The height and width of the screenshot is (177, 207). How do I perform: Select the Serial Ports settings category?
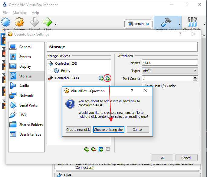click(x=27, y=105)
